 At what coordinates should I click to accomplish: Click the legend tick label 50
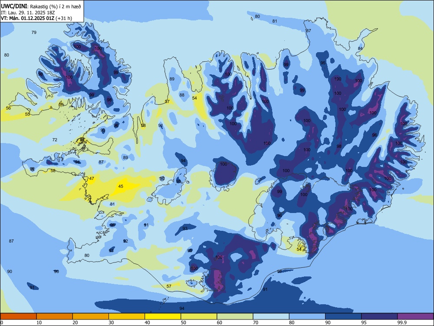pos(184,323)
